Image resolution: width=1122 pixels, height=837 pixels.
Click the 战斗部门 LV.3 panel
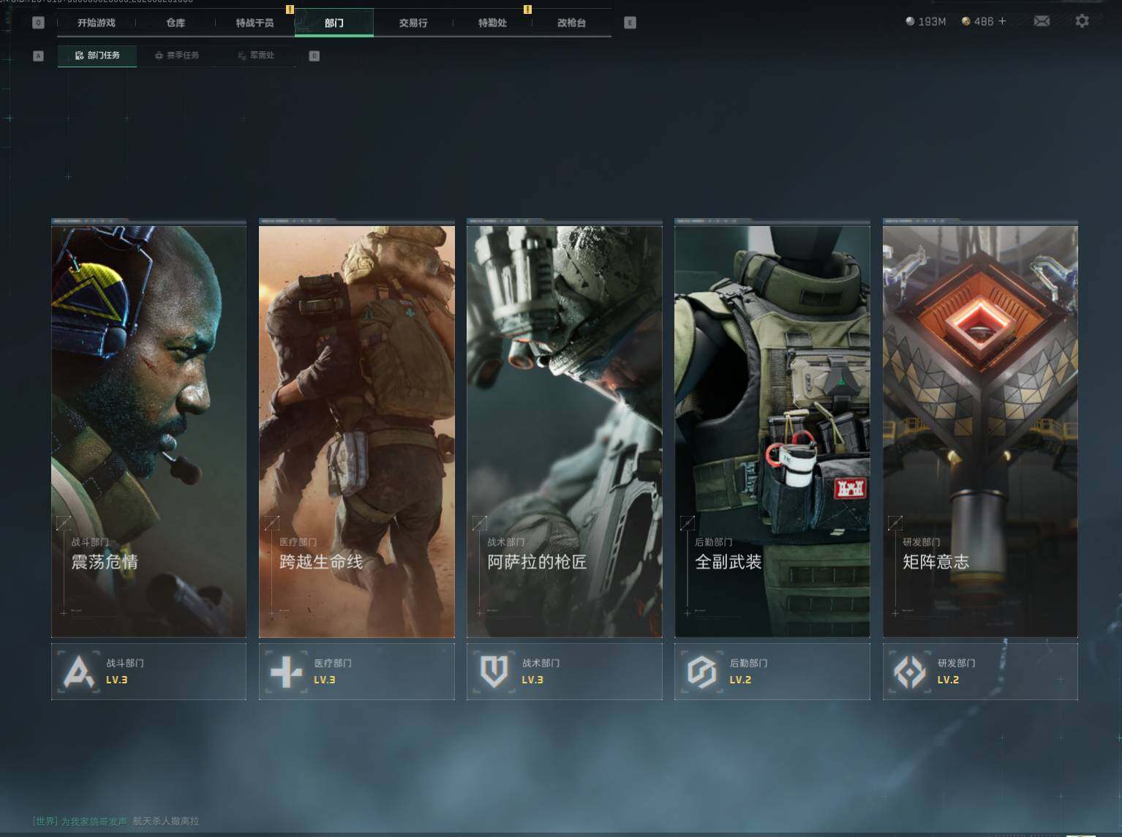pos(148,672)
